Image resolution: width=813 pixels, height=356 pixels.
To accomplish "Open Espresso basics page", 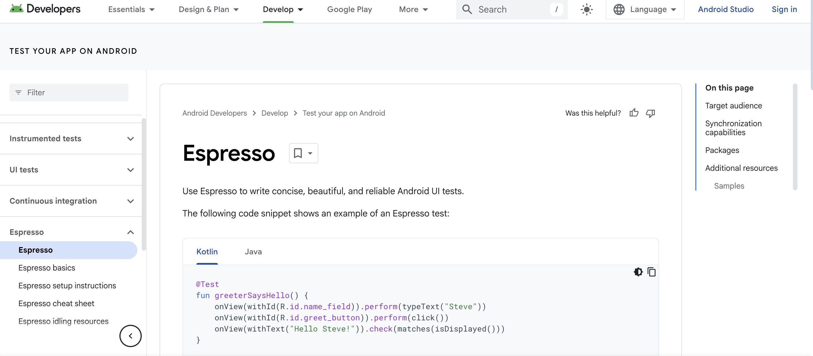I will (47, 268).
